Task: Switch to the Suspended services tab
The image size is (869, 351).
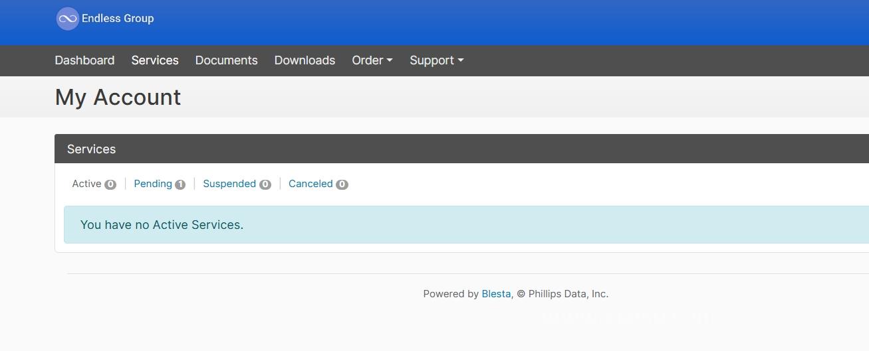Action: click(x=229, y=184)
